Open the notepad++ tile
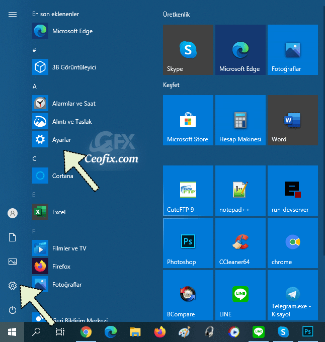Screen dimensions: 325x342 (240, 191)
